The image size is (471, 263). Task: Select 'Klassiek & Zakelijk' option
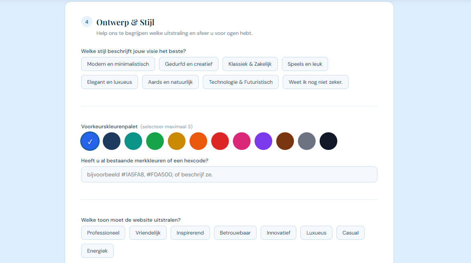tap(250, 64)
